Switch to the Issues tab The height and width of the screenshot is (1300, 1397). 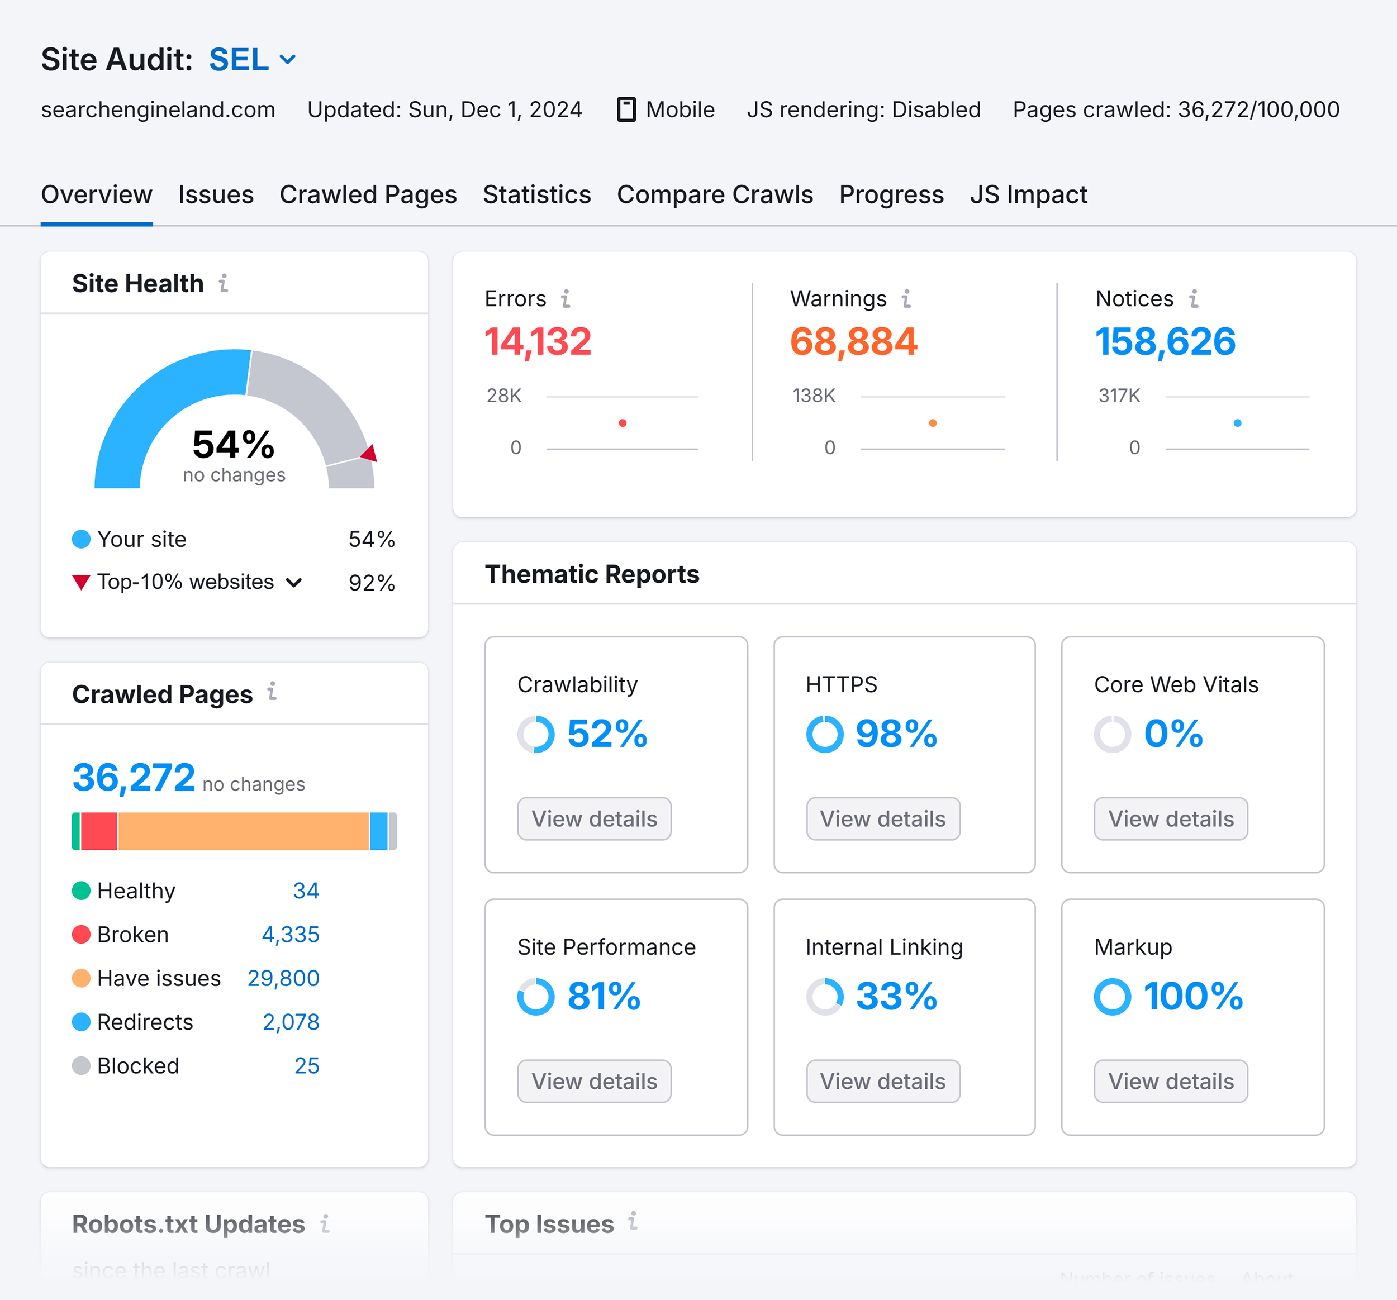point(216,194)
